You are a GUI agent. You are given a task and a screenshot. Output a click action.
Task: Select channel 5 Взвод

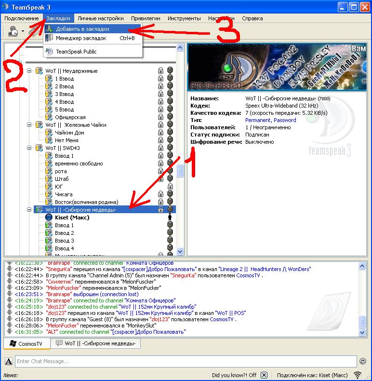(64, 109)
